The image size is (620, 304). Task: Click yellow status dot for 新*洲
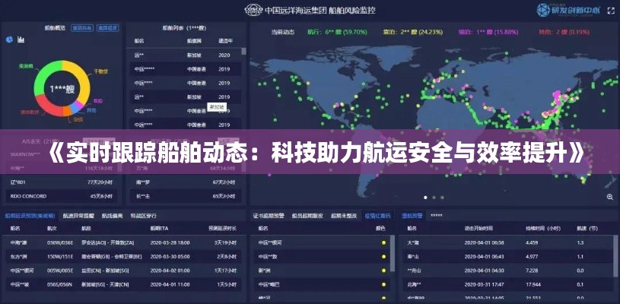383,271
